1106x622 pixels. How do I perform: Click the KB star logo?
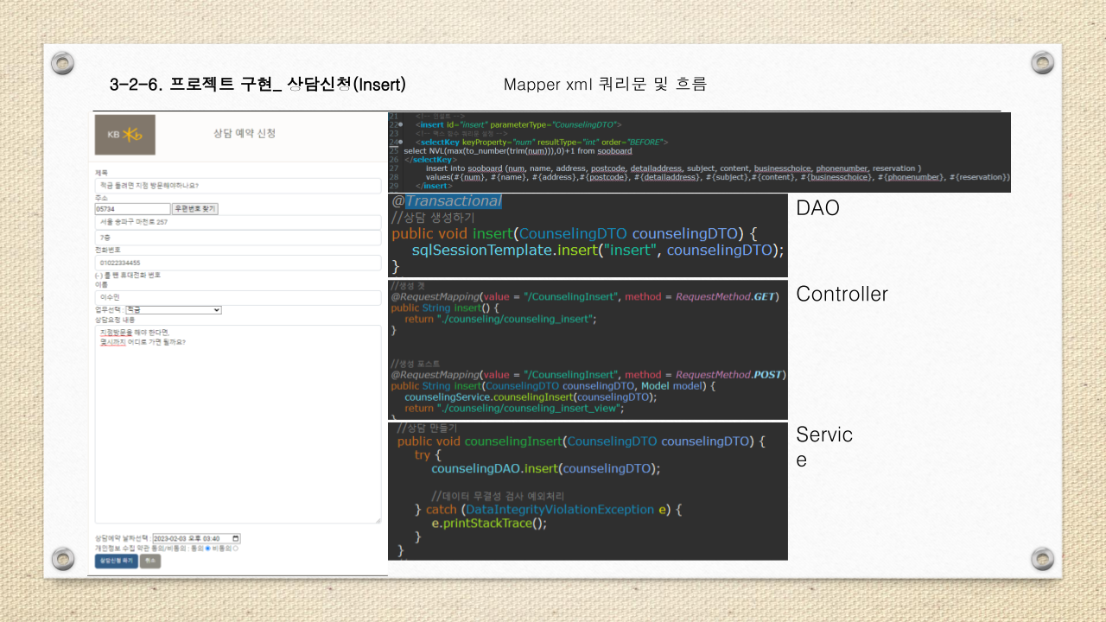124,135
